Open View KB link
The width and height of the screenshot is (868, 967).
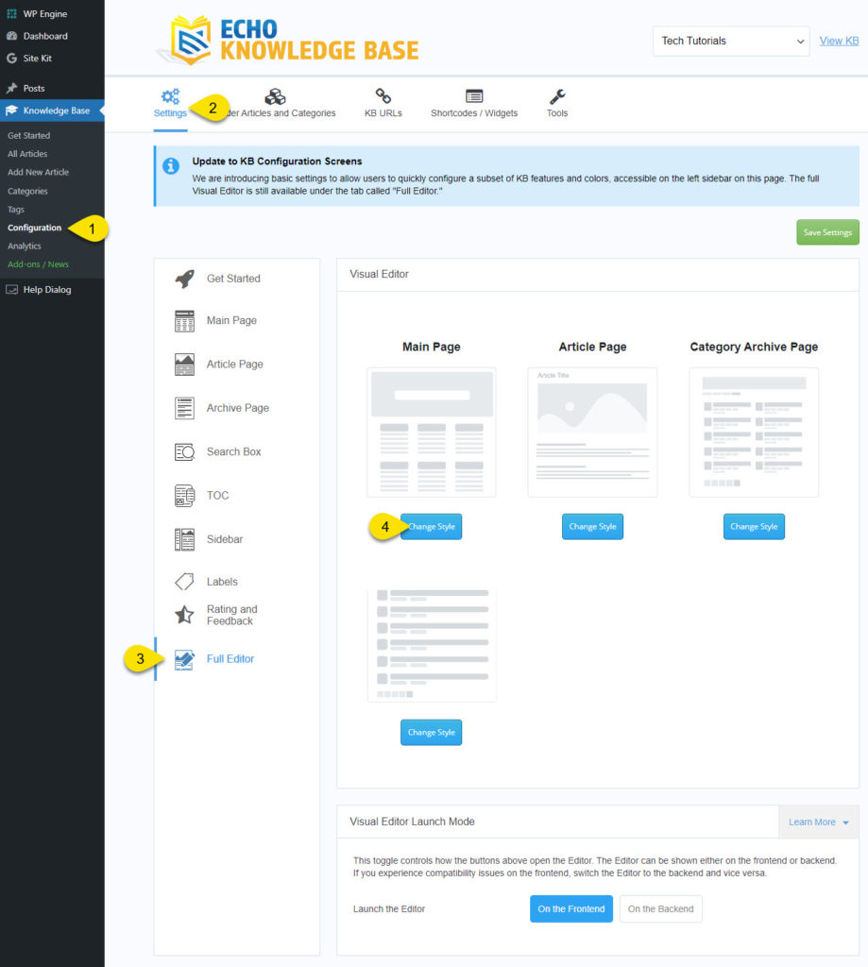839,42
